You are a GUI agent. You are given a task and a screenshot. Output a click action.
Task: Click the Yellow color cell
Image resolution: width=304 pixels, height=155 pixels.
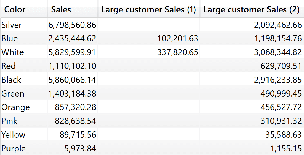click(13, 135)
